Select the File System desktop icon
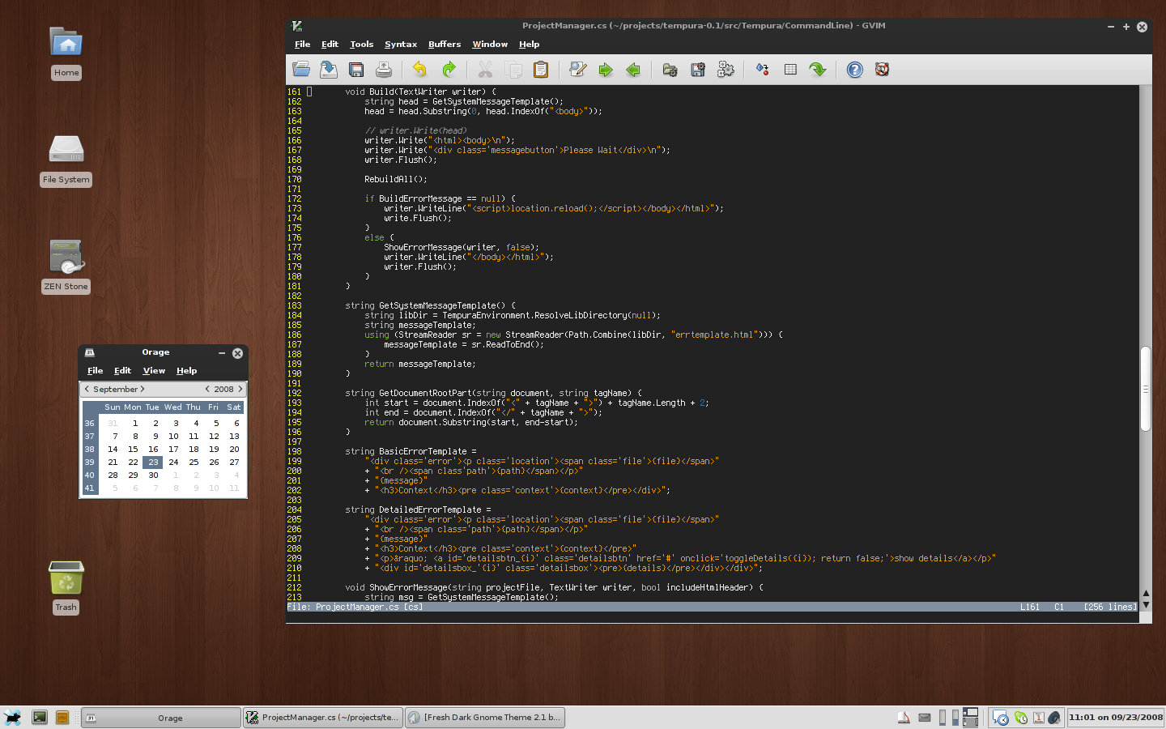Screen dimensions: 1166x729 click(x=66, y=149)
